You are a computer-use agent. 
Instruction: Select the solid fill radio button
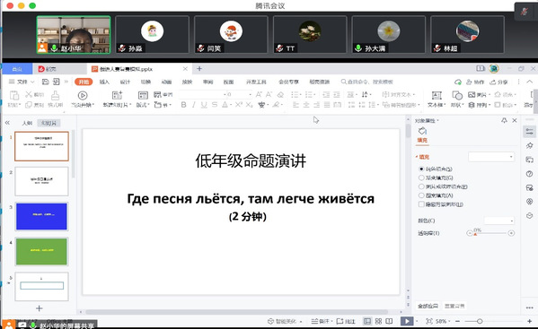pyautogui.click(x=421, y=169)
